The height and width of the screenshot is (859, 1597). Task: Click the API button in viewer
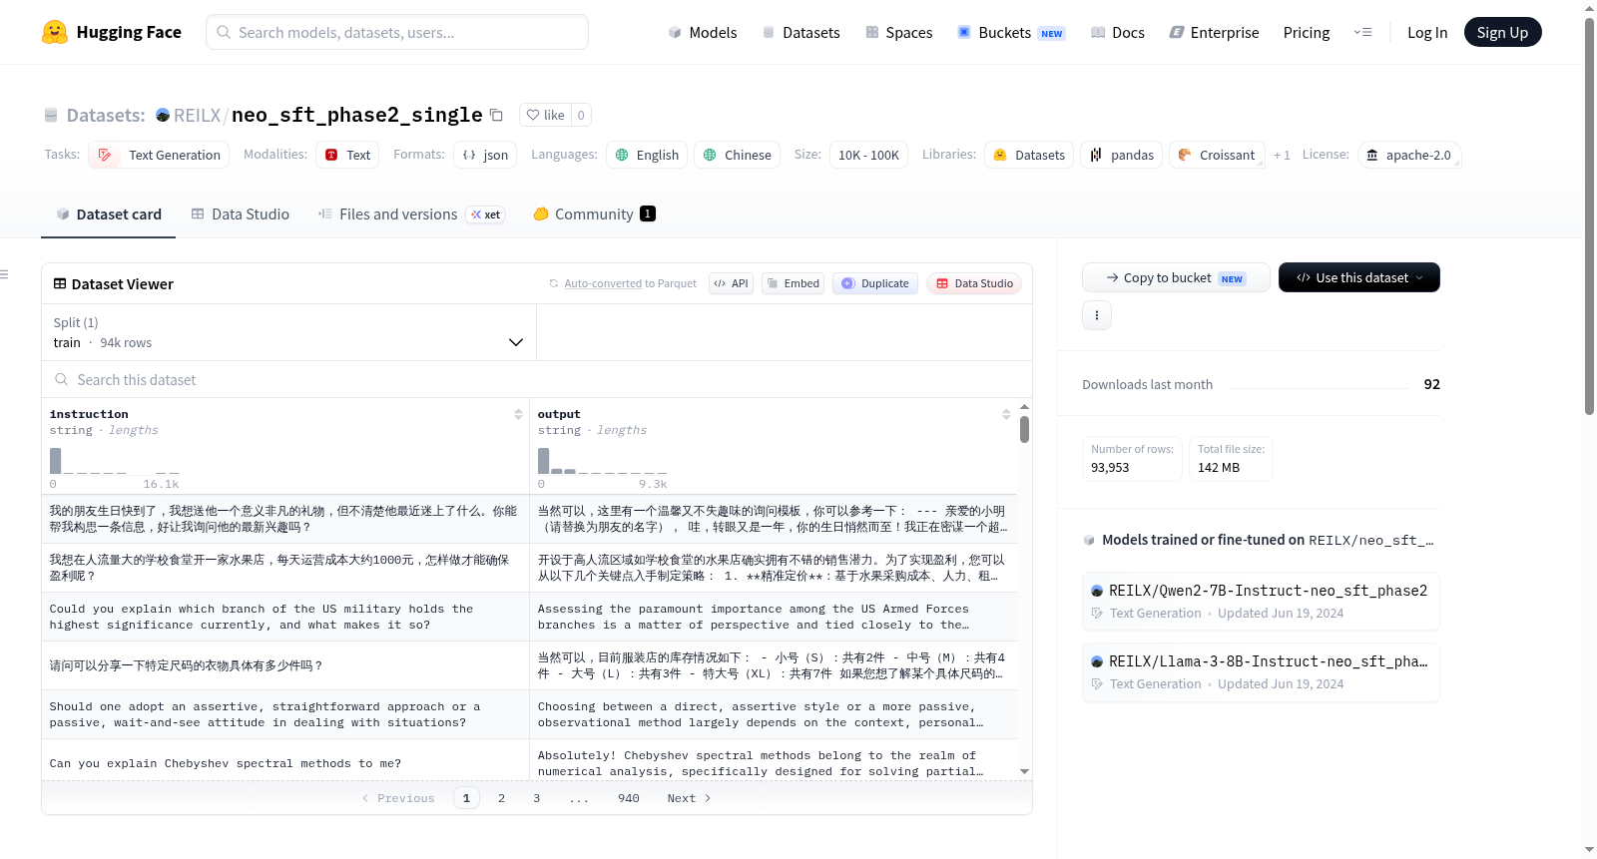pos(731,283)
